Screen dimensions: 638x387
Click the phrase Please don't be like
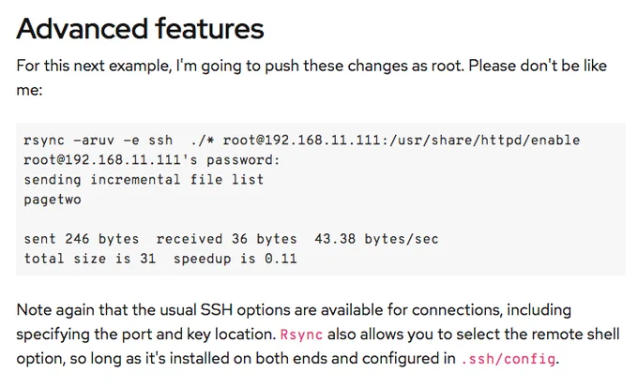point(538,66)
